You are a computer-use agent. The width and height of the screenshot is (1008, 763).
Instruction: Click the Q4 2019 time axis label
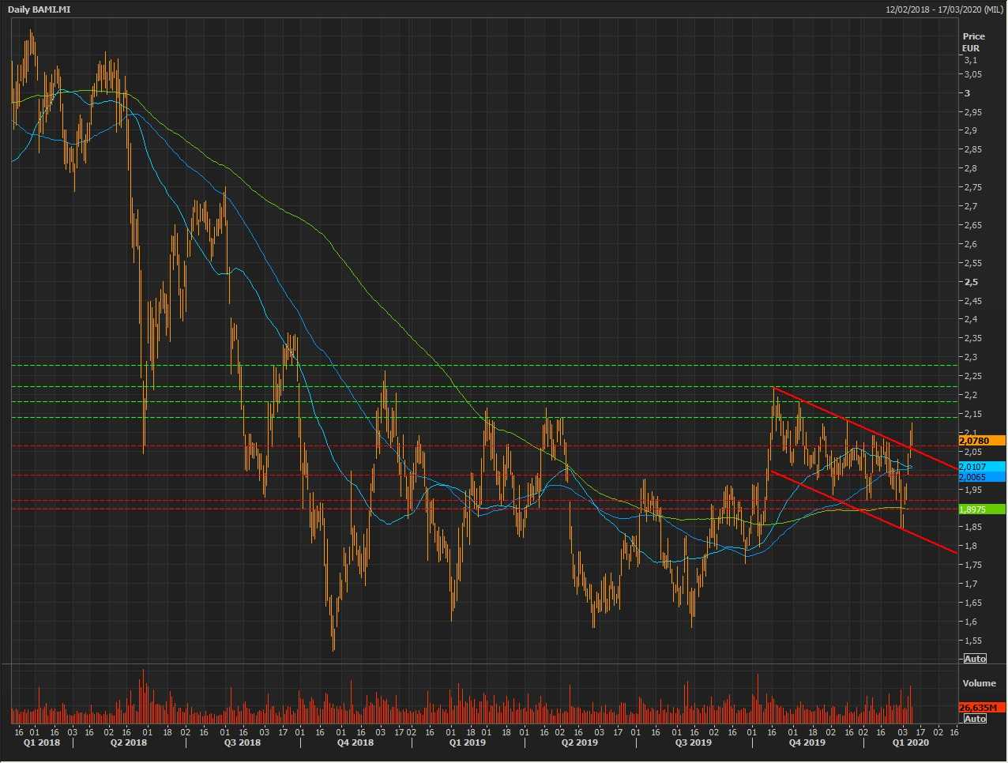coord(807,742)
